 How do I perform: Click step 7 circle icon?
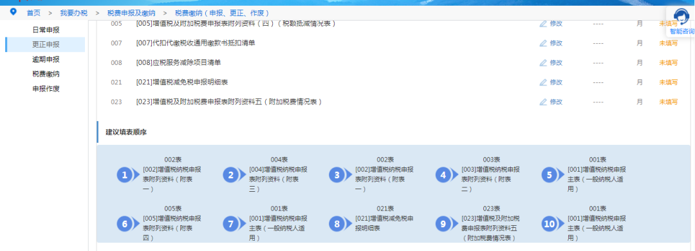pyautogui.click(x=231, y=224)
